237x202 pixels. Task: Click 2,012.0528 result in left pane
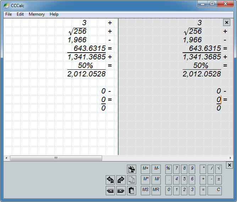[86, 74]
